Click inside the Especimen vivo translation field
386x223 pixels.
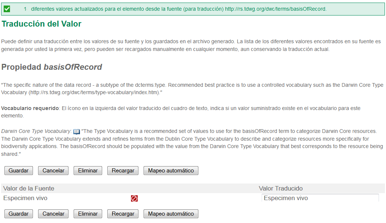point(320,198)
